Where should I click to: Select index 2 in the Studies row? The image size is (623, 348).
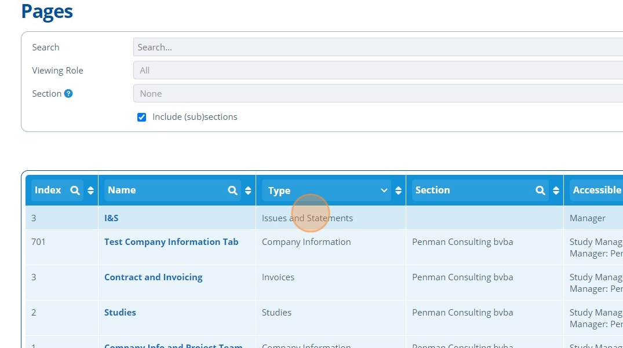(x=34, y=312)
